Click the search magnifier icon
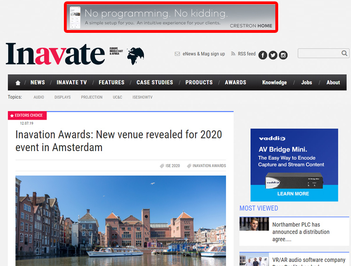 pyautogui.click(x=344, y=53)
